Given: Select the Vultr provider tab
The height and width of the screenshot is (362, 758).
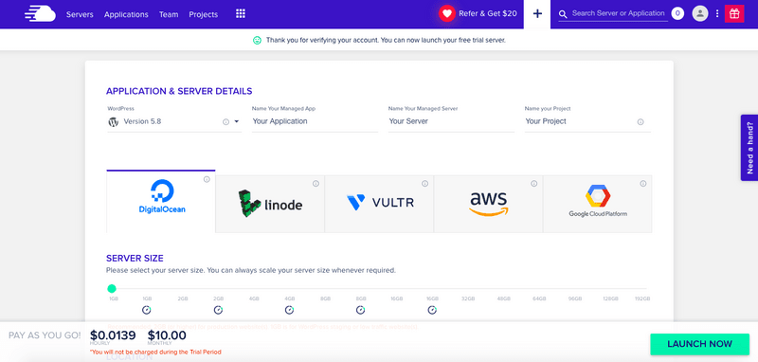Looking at the screenshot, I should click(380, 204).
